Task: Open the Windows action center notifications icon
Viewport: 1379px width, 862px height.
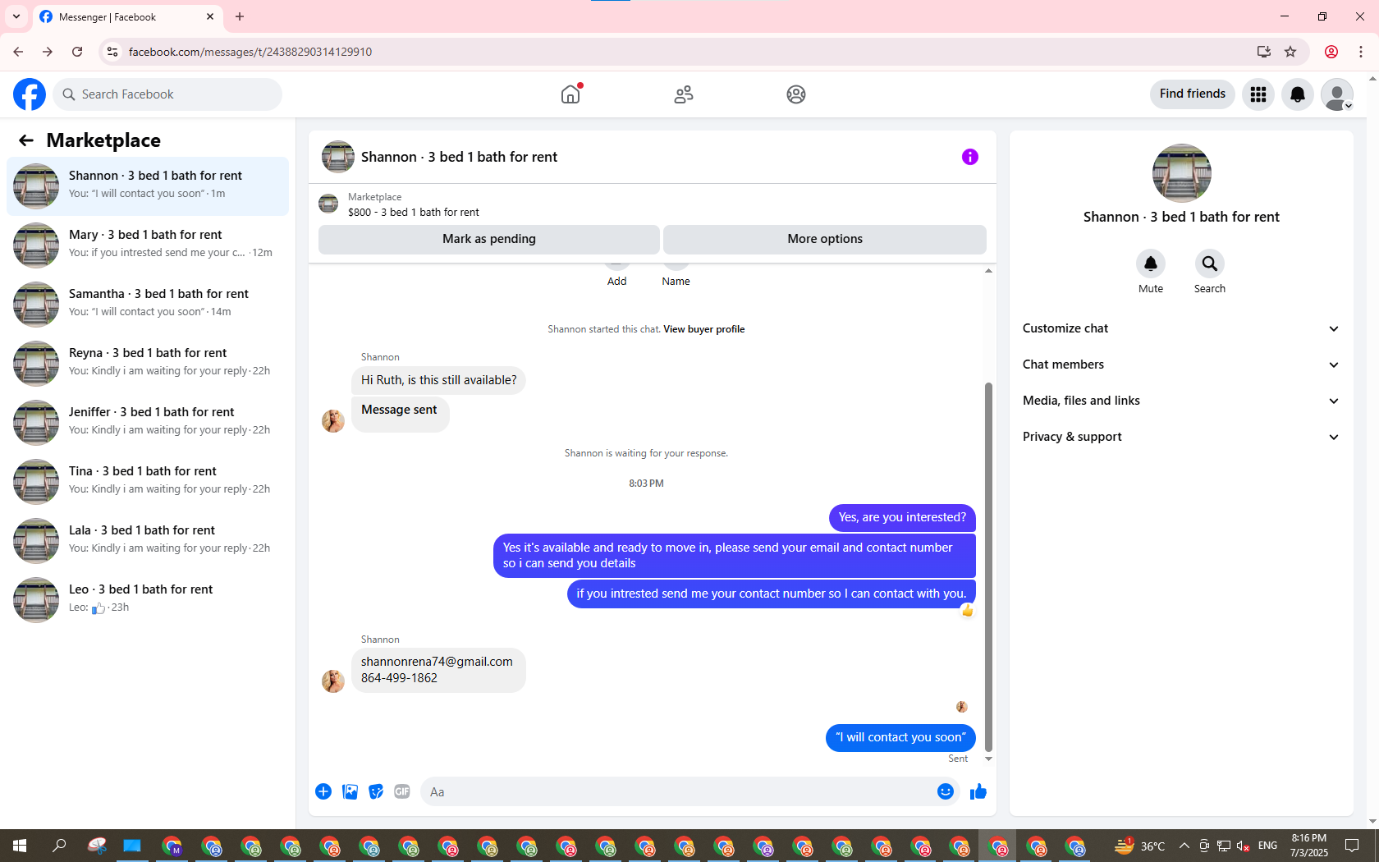Action: [1352, 846]
